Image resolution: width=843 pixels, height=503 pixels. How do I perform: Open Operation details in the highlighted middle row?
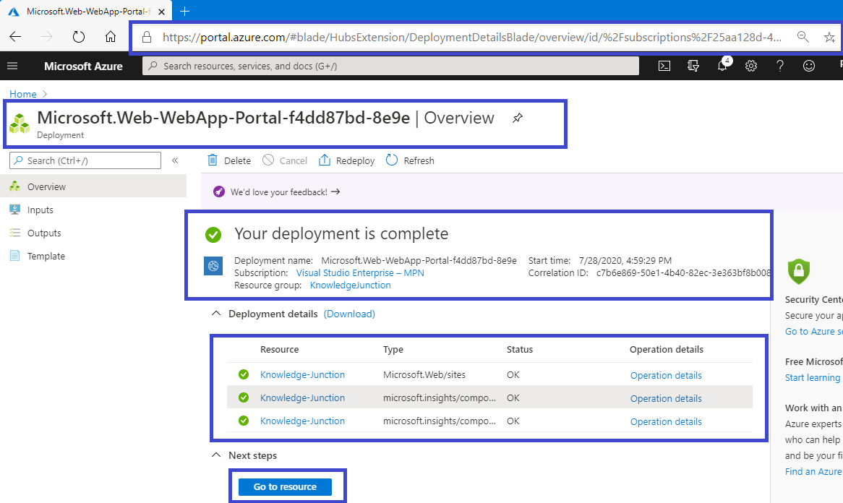pyautogui.click(x=666, y=398)
